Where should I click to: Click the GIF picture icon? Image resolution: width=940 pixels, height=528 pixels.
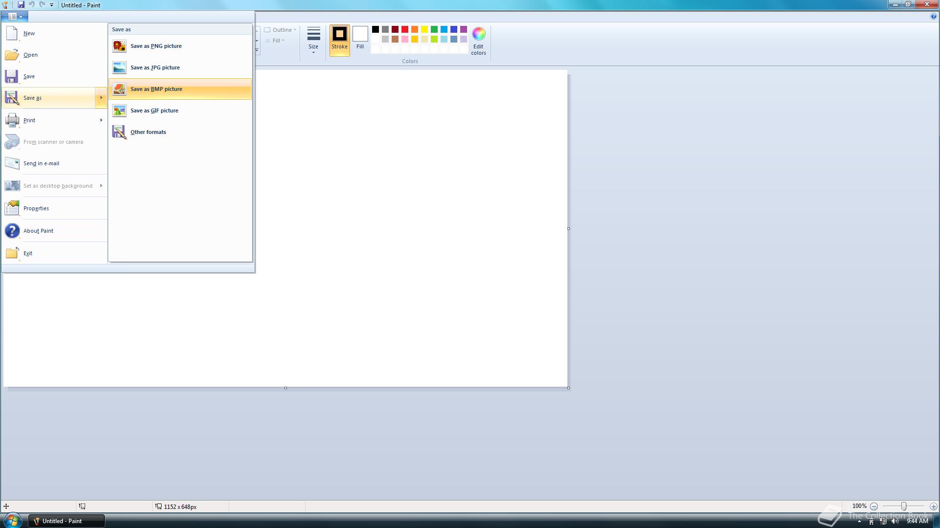(x=119, y=110)
